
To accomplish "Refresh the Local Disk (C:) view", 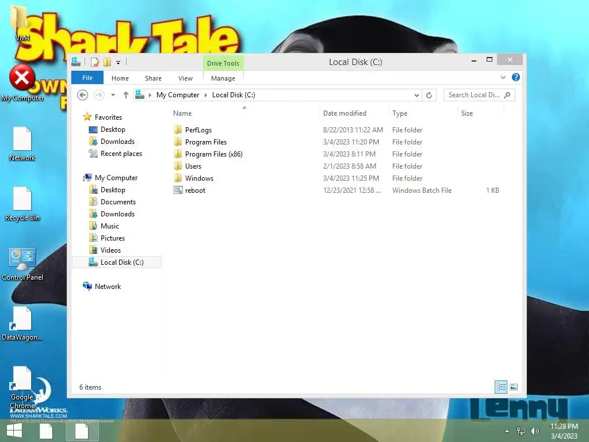I will coord(429,95).
